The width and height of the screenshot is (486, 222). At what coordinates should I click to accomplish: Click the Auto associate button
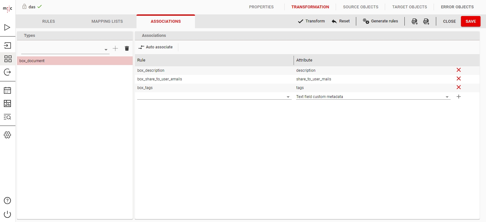(x=156, y=47)
